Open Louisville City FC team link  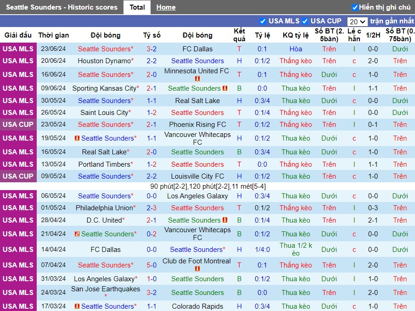click(x=197, y=176)
